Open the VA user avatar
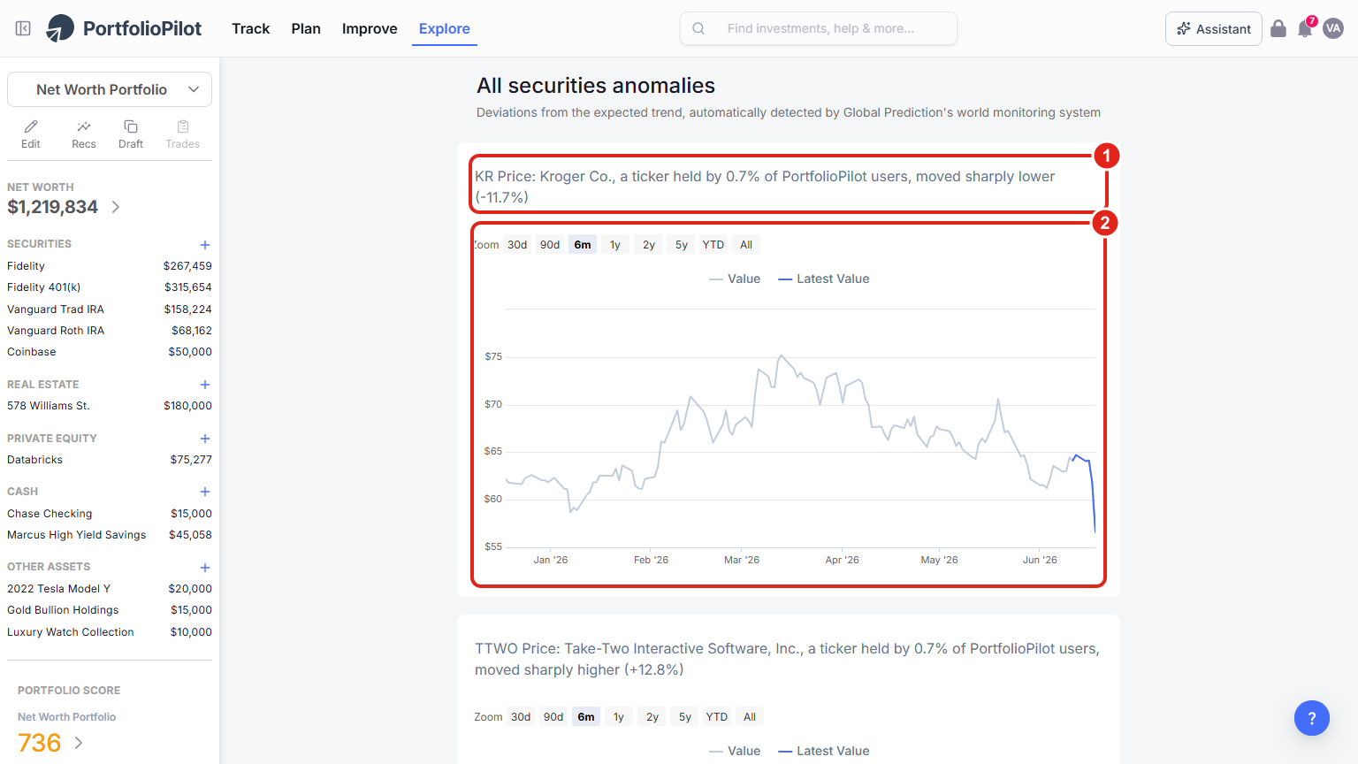 (x=1333, y=28)
